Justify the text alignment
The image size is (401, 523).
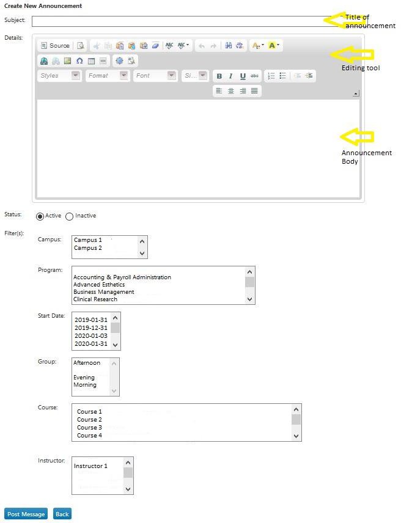(x=255, y=91)
